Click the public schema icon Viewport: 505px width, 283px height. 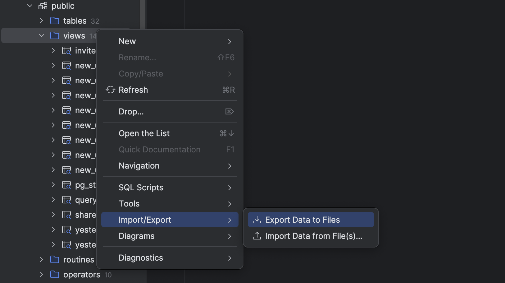(43, 6)
